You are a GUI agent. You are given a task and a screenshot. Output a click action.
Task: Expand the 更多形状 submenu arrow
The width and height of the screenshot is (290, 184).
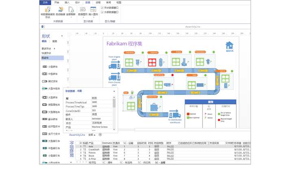coord(55,49)
